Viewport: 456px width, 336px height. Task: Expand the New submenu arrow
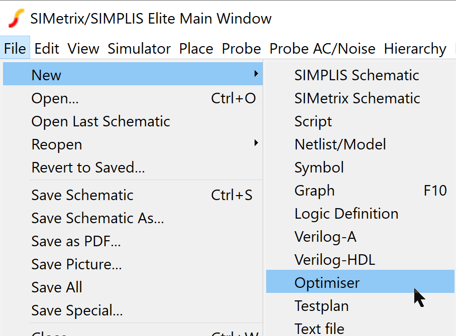tap(256, 74)
